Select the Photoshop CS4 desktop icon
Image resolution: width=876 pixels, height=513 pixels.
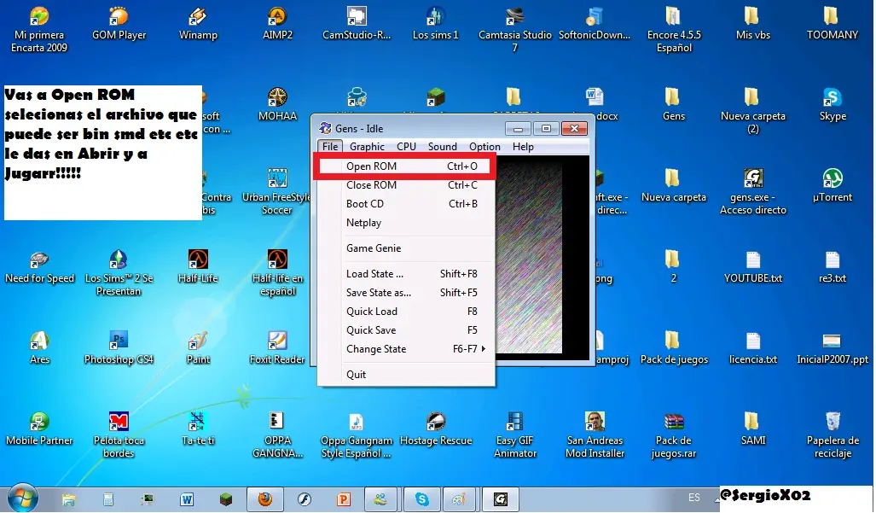point(119,349)
